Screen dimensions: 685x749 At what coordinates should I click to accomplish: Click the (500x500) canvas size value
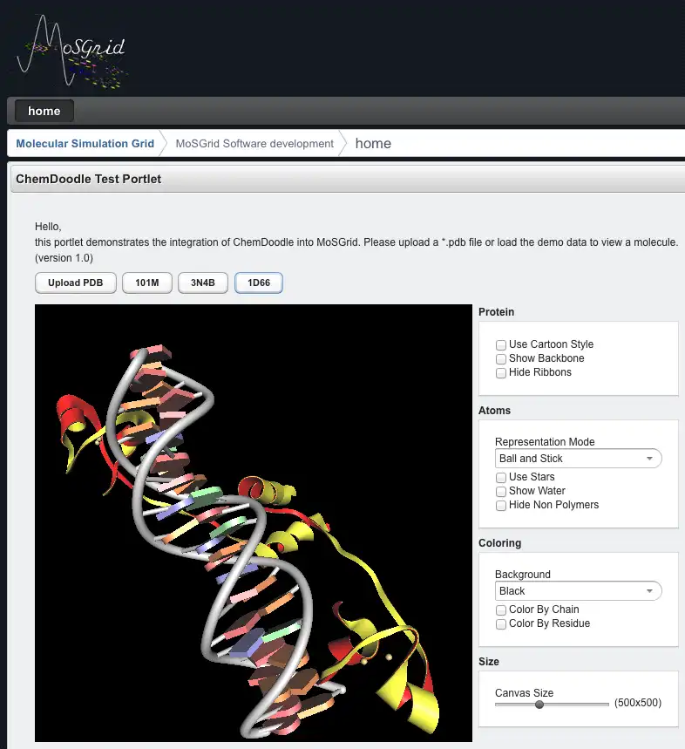638,703
